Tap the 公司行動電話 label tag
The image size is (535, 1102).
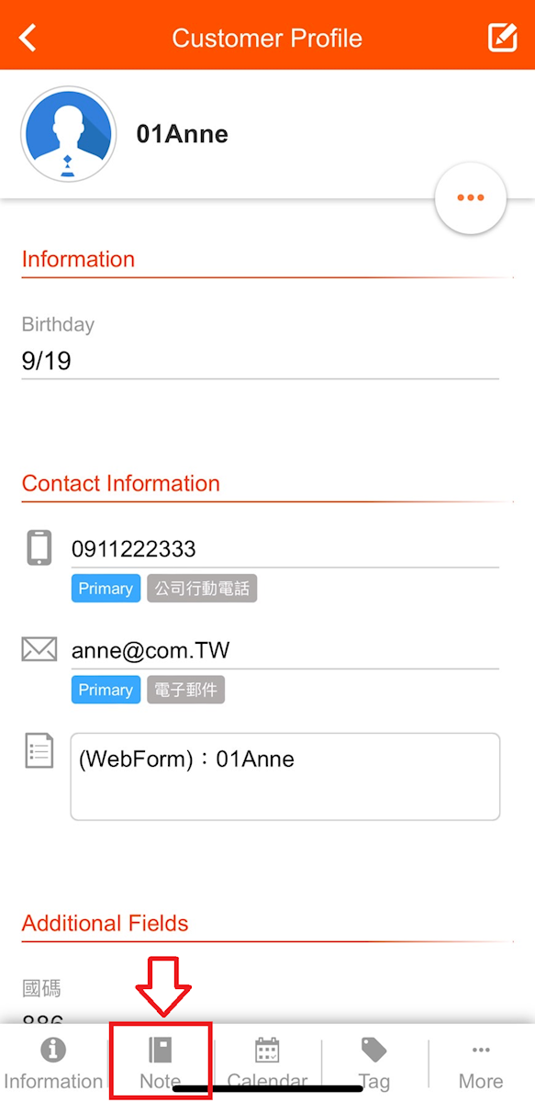click(202, 589)
